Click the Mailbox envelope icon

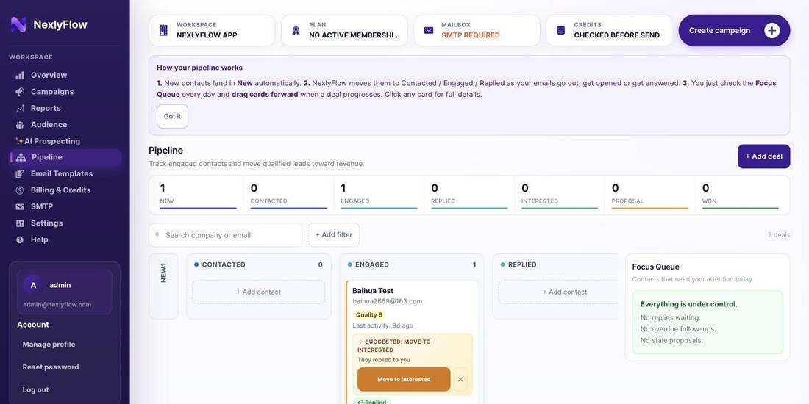[x=428, y=30]
